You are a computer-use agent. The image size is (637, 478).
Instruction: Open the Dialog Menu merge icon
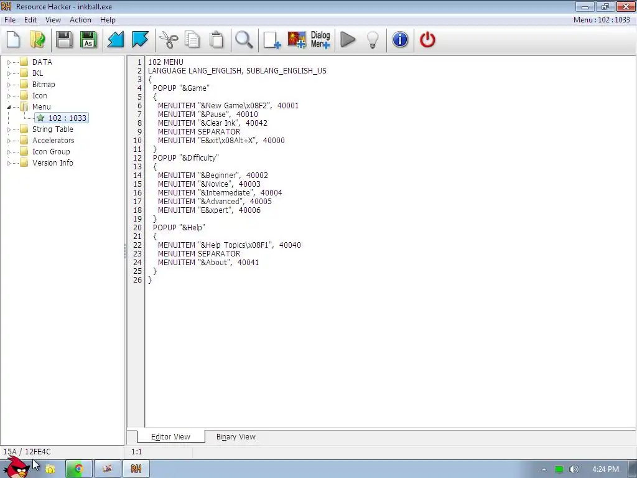pyautogui.click(x=320, y=40)
